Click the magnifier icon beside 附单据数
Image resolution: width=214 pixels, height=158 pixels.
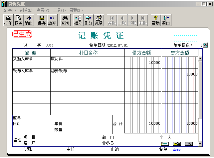205,45
